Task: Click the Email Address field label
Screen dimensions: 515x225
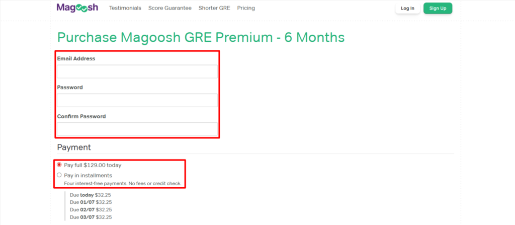Action: 76,58
